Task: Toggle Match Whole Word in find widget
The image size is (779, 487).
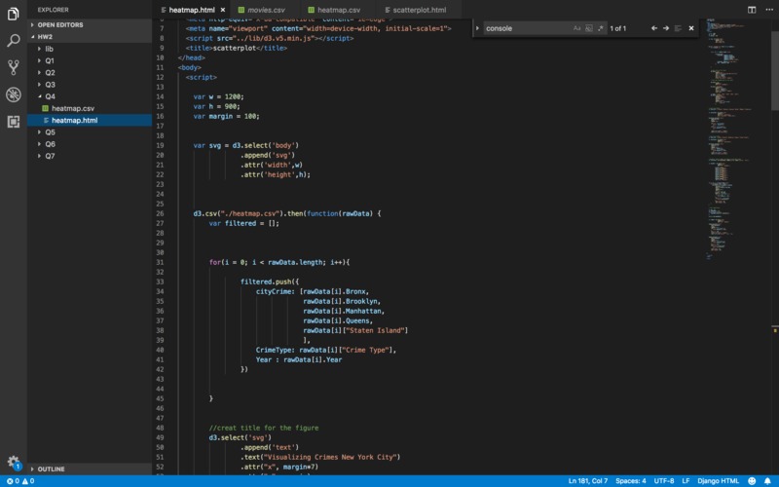Action: click(x=589, y=28)
